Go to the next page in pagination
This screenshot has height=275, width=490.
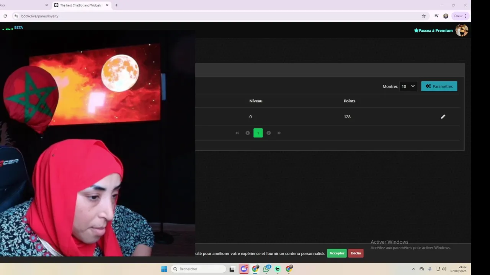[x=268, y=133]
